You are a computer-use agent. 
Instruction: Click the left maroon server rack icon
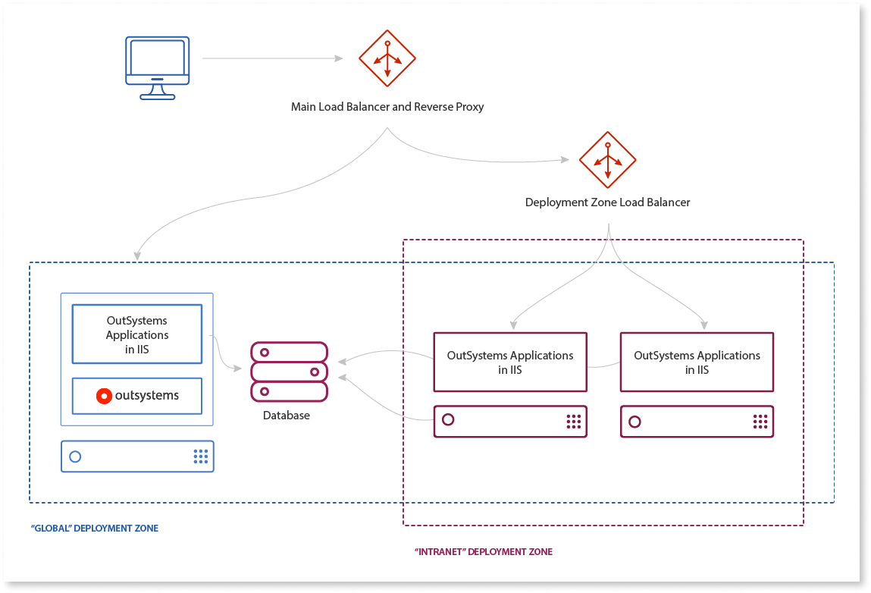(x=509, y=422)
